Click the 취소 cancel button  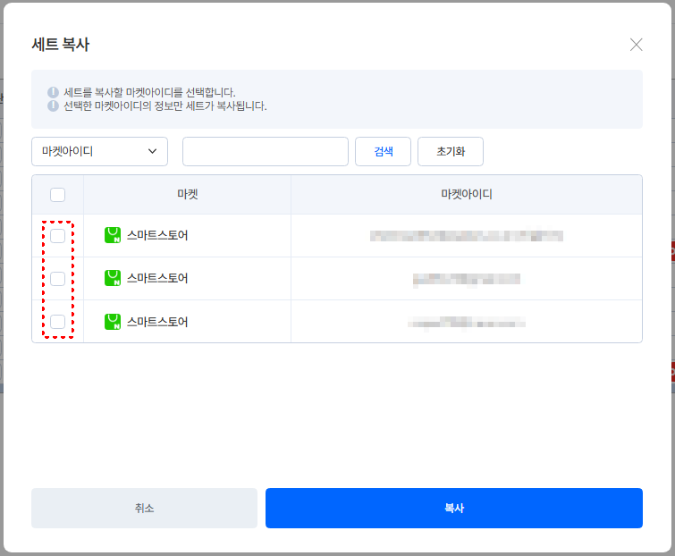pyautogui.click(x=144, y=509)
